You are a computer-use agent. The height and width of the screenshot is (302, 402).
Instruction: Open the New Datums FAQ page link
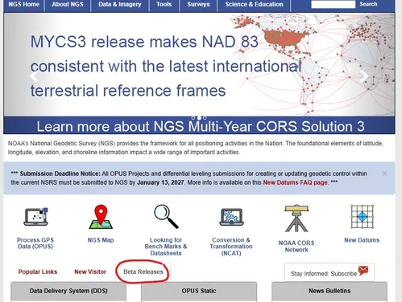(295, 182)
